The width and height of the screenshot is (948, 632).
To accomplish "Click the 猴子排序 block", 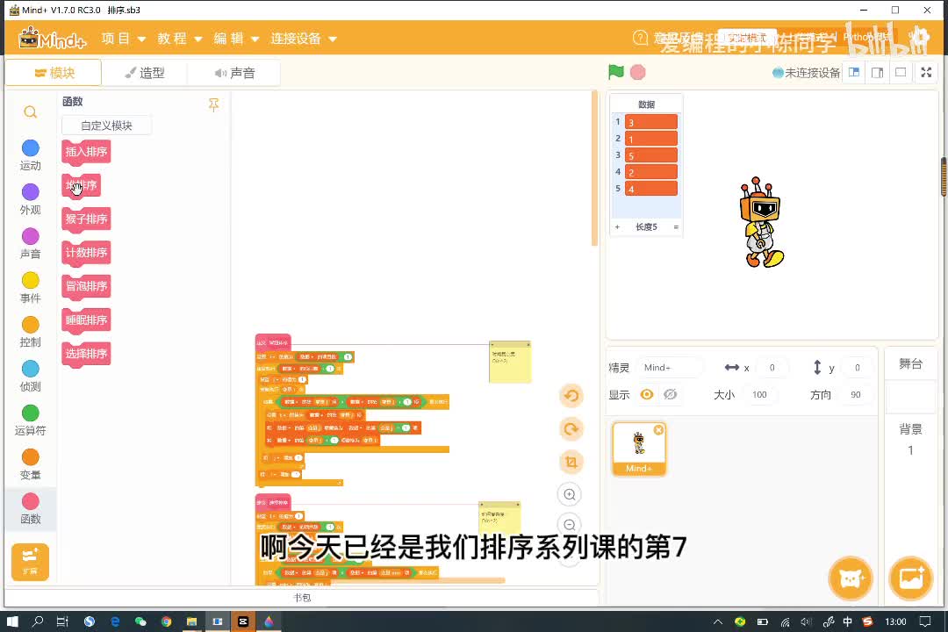I will 86,219.
